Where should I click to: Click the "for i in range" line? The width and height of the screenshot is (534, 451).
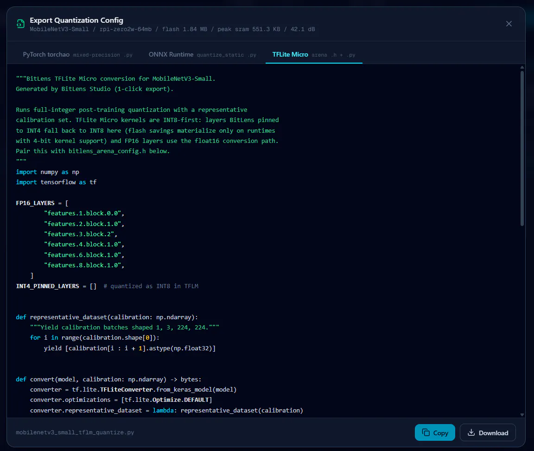(x=95, y=337)
